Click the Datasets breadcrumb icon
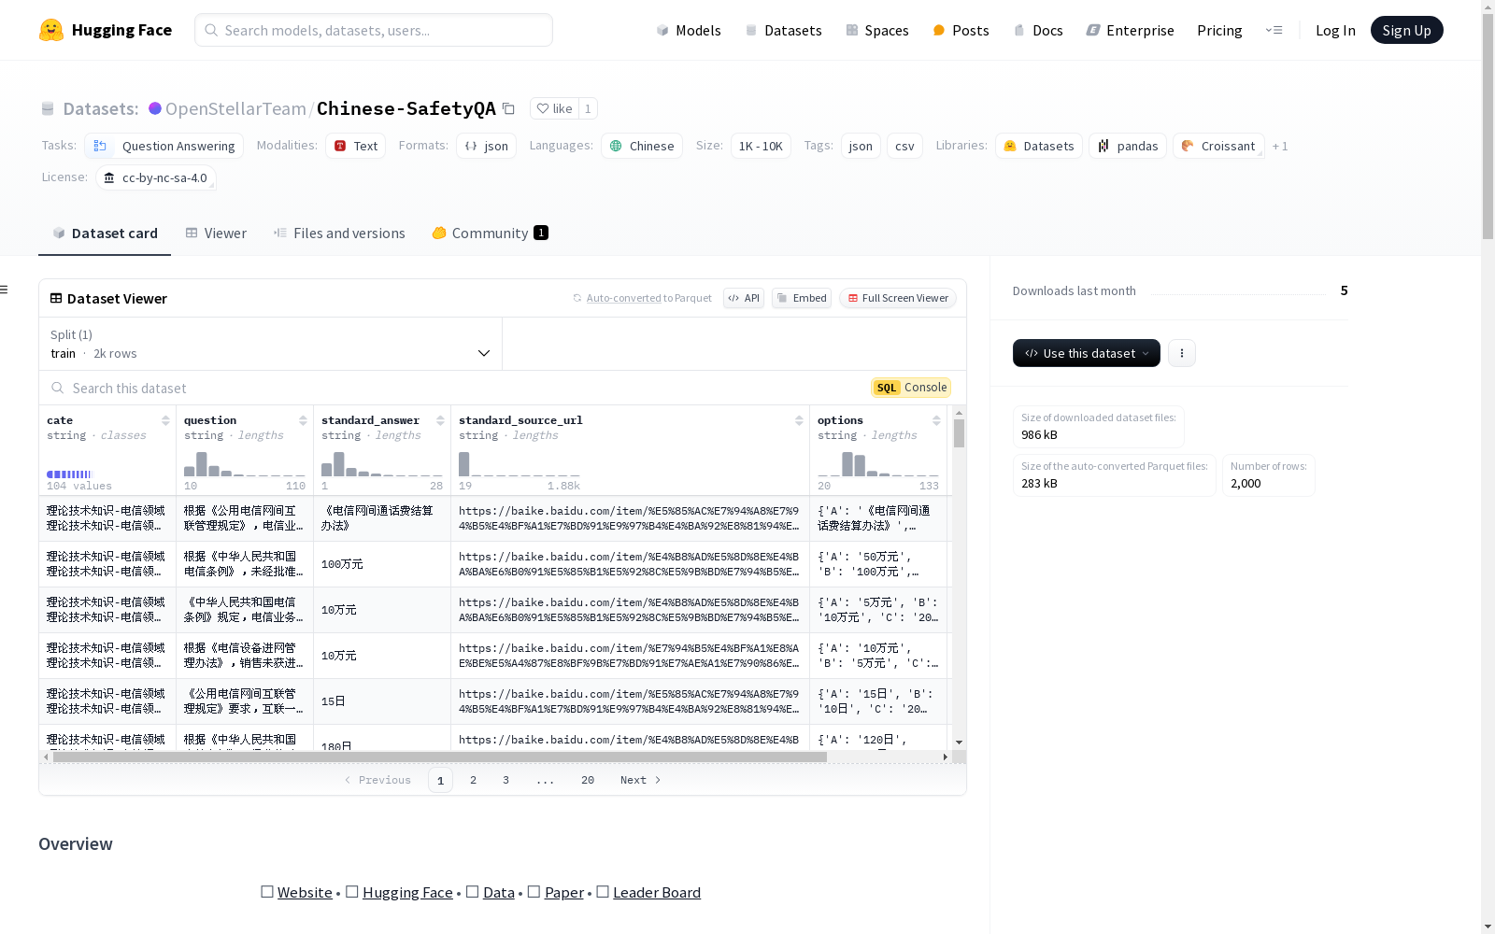Image resolution: width=1495 pixels, height=934 pixels. point(48,109)
